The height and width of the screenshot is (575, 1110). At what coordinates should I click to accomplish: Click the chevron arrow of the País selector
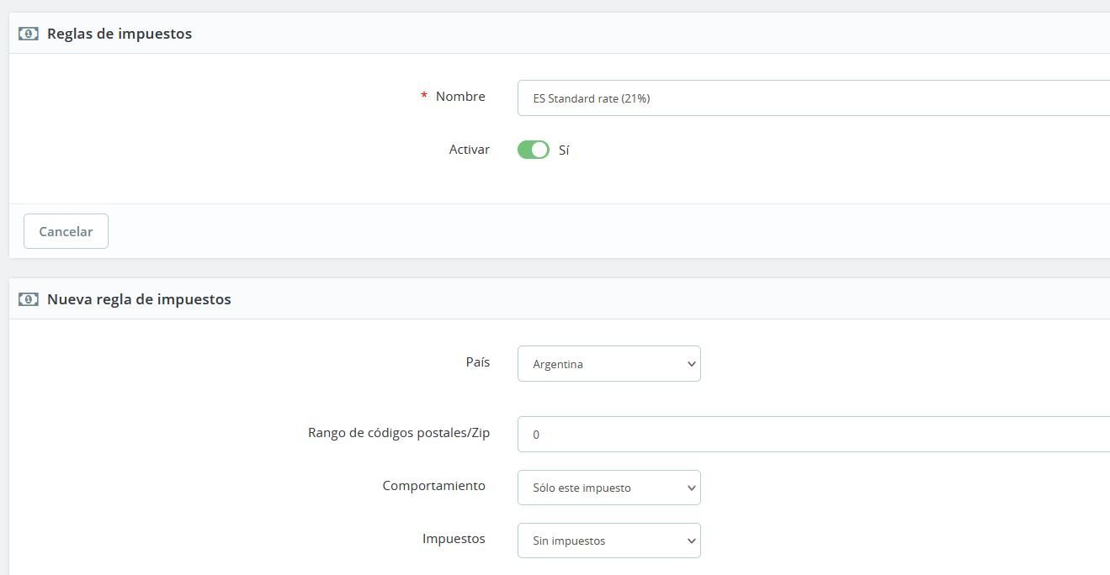coord(691,364)
